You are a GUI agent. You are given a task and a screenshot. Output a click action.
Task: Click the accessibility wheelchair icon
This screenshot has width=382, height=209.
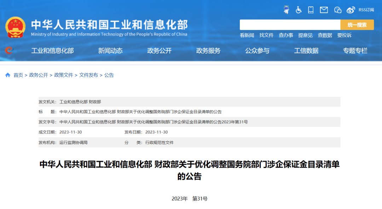[x=299, y=10]
